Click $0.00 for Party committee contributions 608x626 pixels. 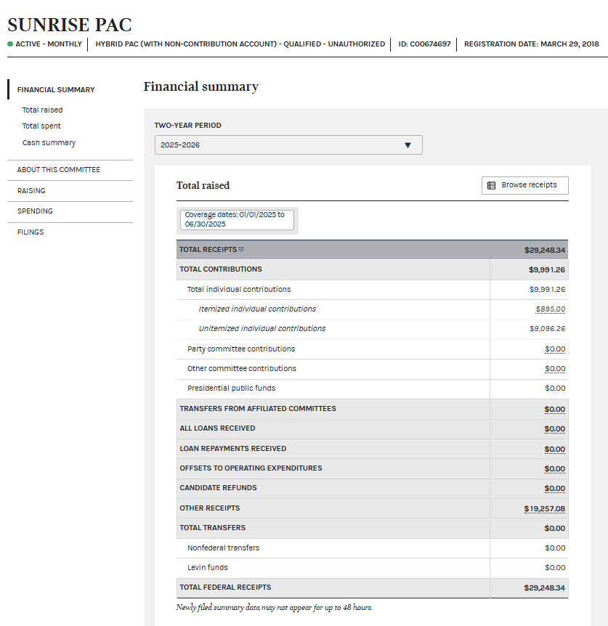(555, 349)
